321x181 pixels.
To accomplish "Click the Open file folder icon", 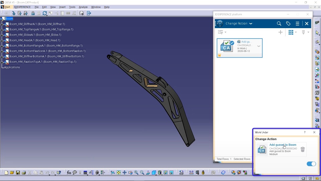I will (12, 173).
